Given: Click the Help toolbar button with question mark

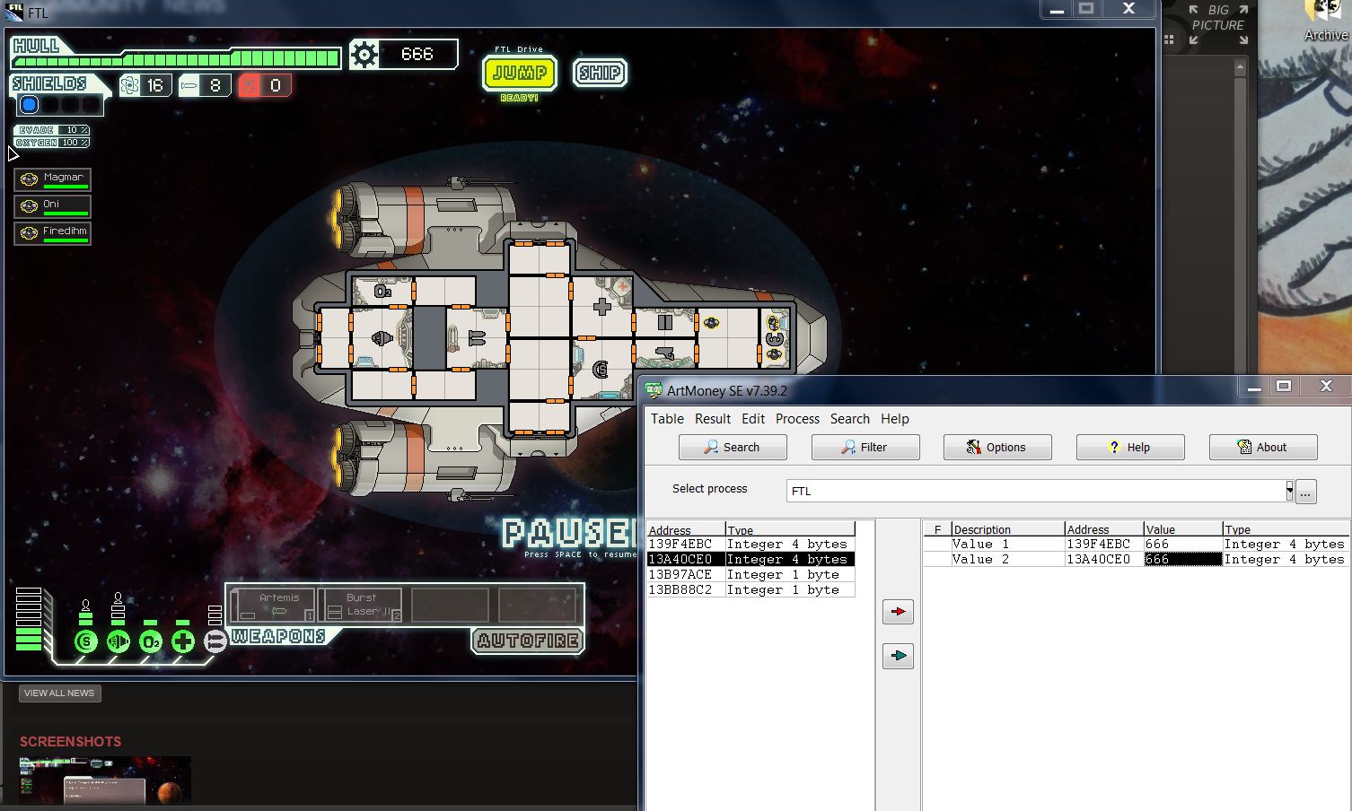Looking at the screenshot, I should (x=1130, y=447).
